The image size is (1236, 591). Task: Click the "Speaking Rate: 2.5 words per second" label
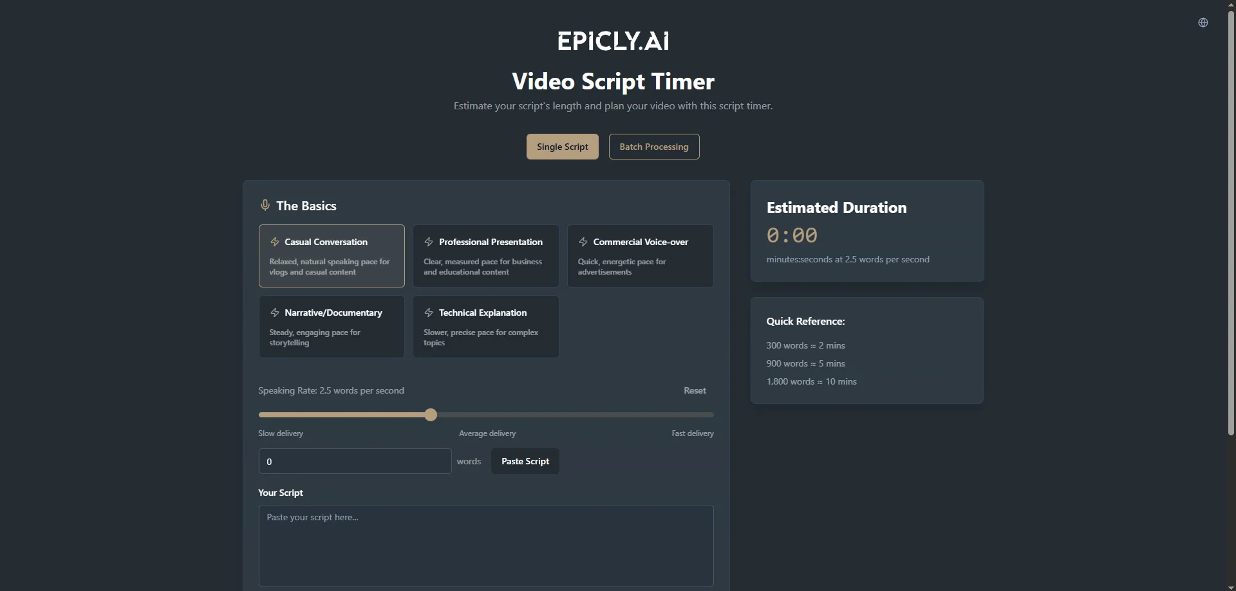[331, 390]
